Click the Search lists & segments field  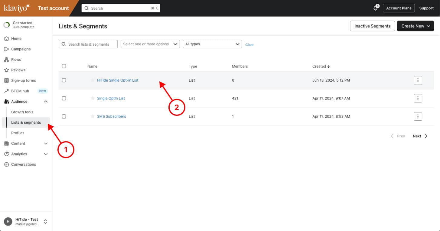[88, 44]
